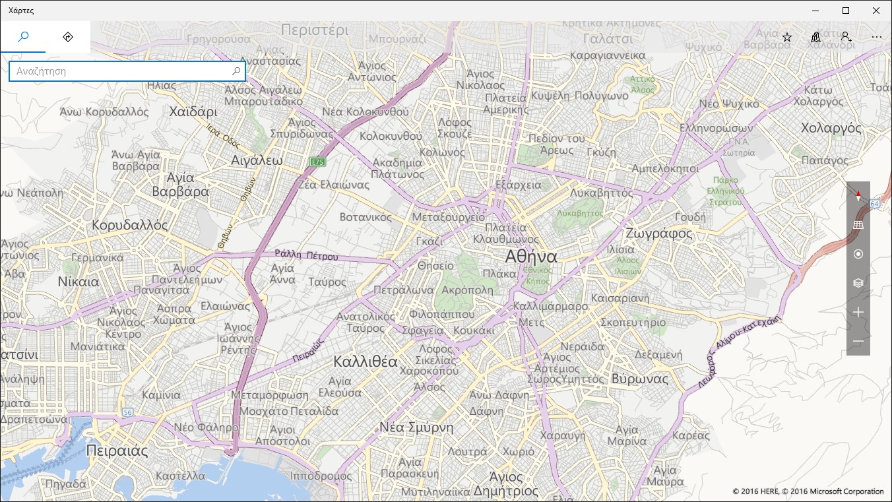
Task: Click the magnifier button inside search box
Action: pos(236,71)
